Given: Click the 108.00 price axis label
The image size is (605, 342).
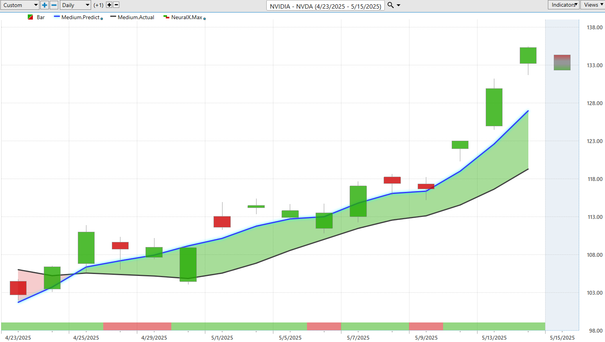Looking at the screenshot, I should tap(594, 255).
